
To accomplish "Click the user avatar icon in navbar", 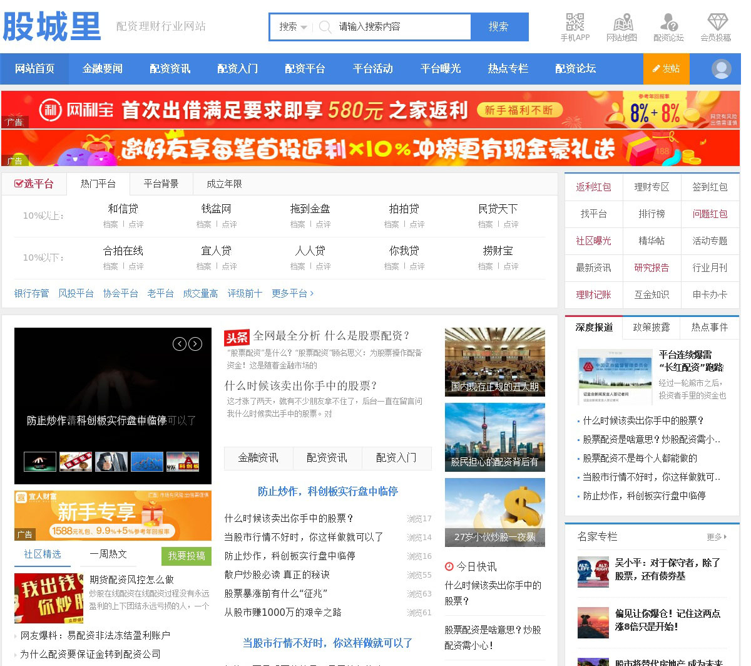I will tap(721, 69).
